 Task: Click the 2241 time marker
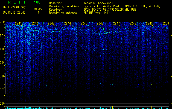click(x=18, y=23)
